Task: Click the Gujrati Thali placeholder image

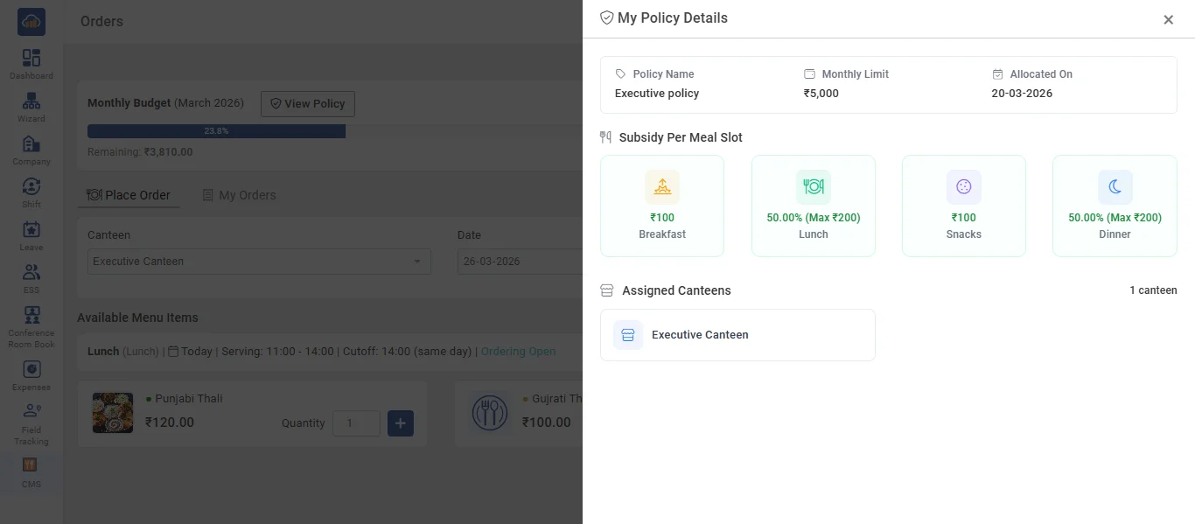Action: pyautogui.click(x=490, y=413)
